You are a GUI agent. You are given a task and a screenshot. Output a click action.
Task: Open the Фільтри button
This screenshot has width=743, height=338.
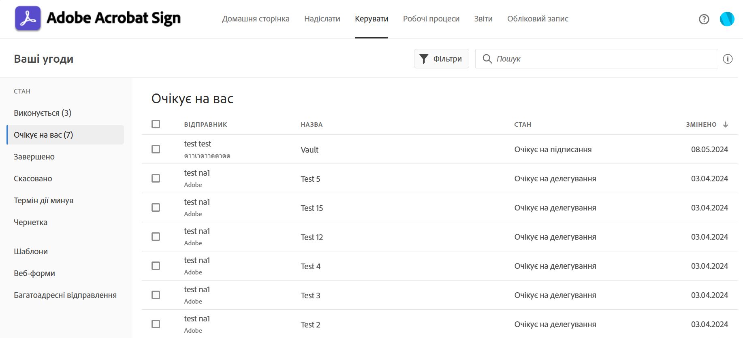(441, 59)
